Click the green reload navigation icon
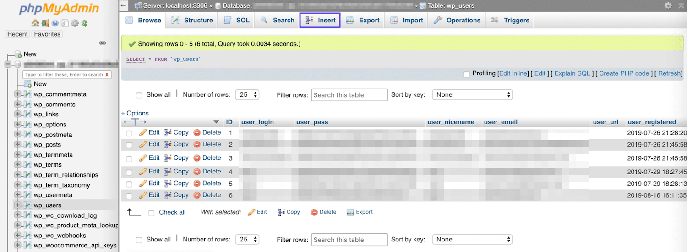This screenshot has width=687, height=252. (x=84, y=23)
